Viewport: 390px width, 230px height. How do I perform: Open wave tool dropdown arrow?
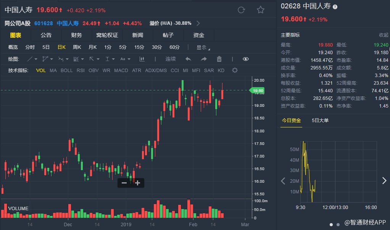pos(67,59)
